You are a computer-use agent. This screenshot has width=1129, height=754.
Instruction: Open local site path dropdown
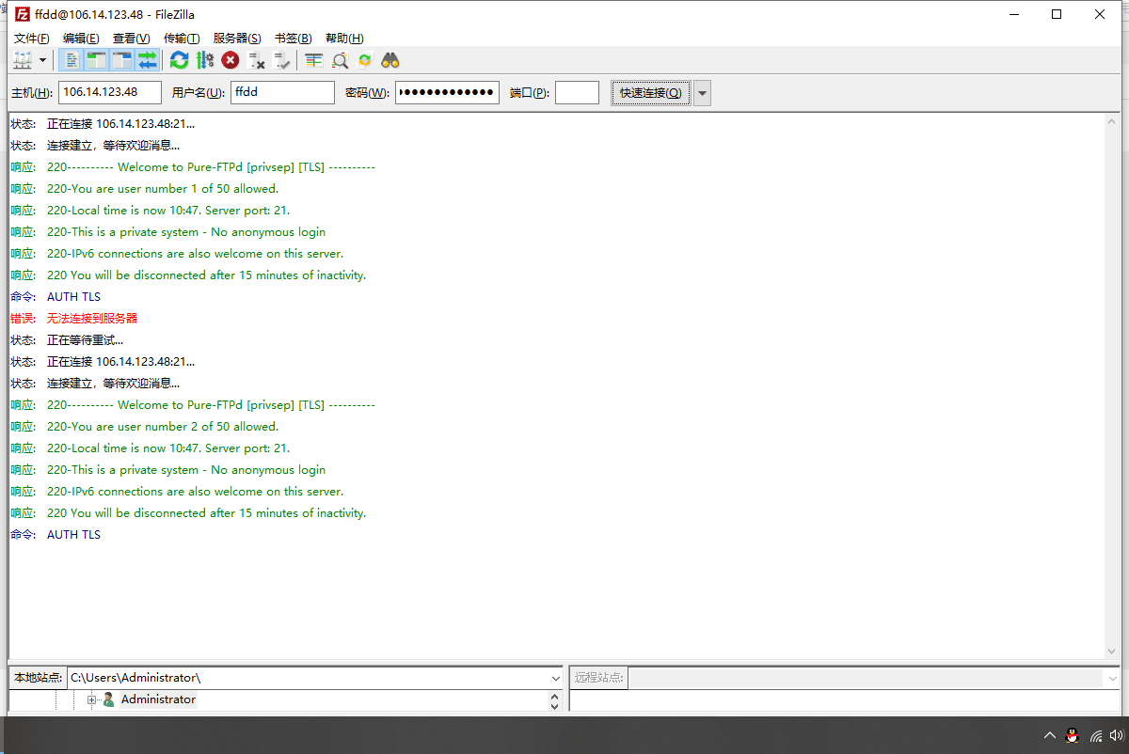click(x=554, y=677)
